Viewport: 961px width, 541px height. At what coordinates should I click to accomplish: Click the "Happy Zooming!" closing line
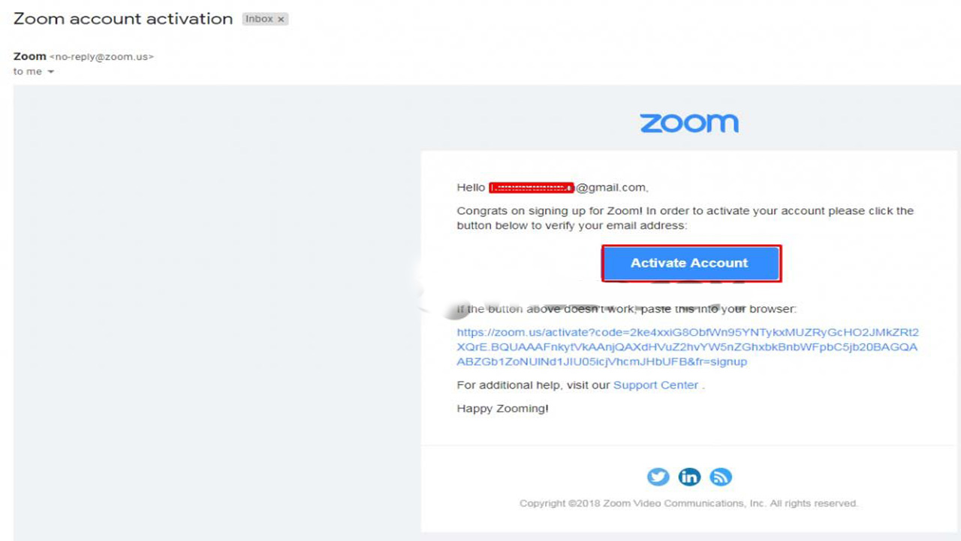(502, 409)
